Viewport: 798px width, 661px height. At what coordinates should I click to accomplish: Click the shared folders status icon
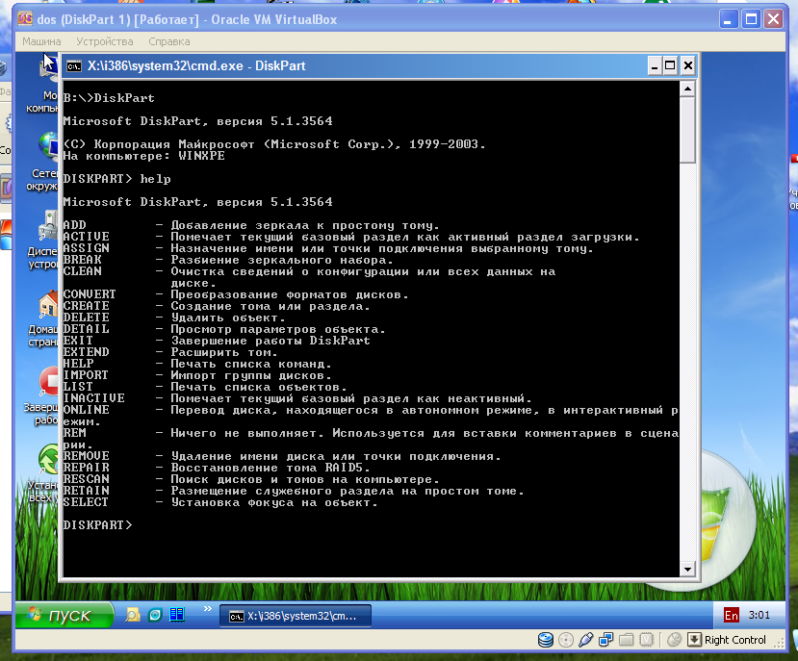coord(626,640)
